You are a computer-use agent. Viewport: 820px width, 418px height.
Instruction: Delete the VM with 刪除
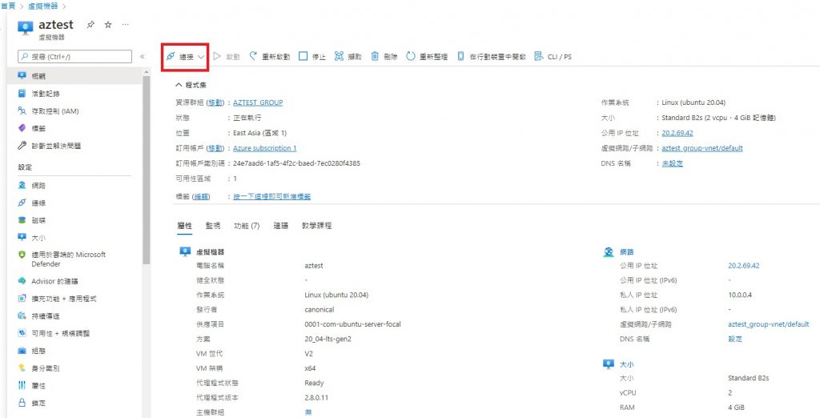[384, 57]
